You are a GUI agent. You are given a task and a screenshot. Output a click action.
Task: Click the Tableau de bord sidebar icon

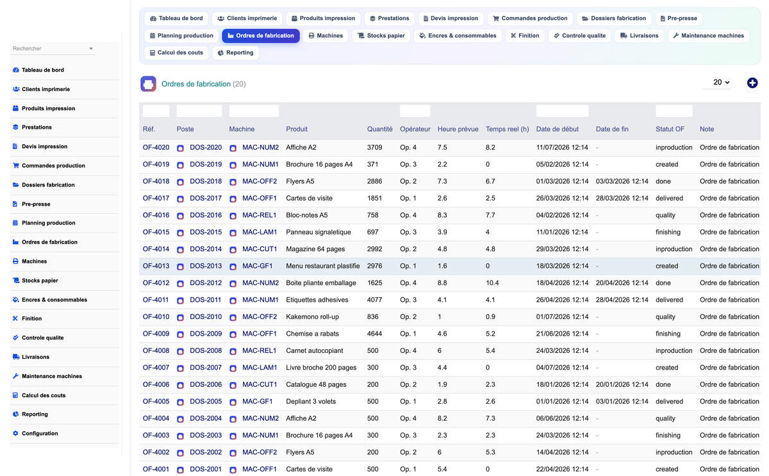coord(16,70)
